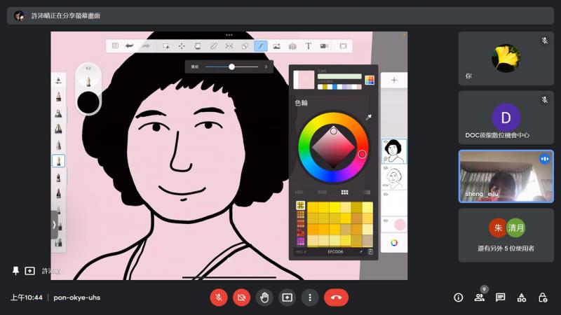Toggle the highlighted predictive stroke tool

261,46
